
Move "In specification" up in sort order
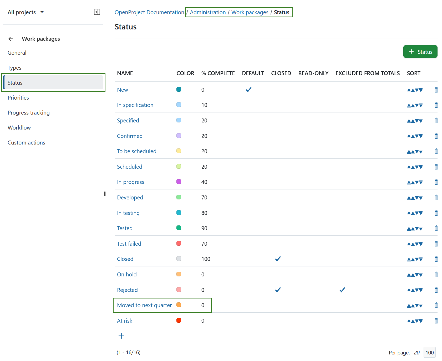[413, 105]
